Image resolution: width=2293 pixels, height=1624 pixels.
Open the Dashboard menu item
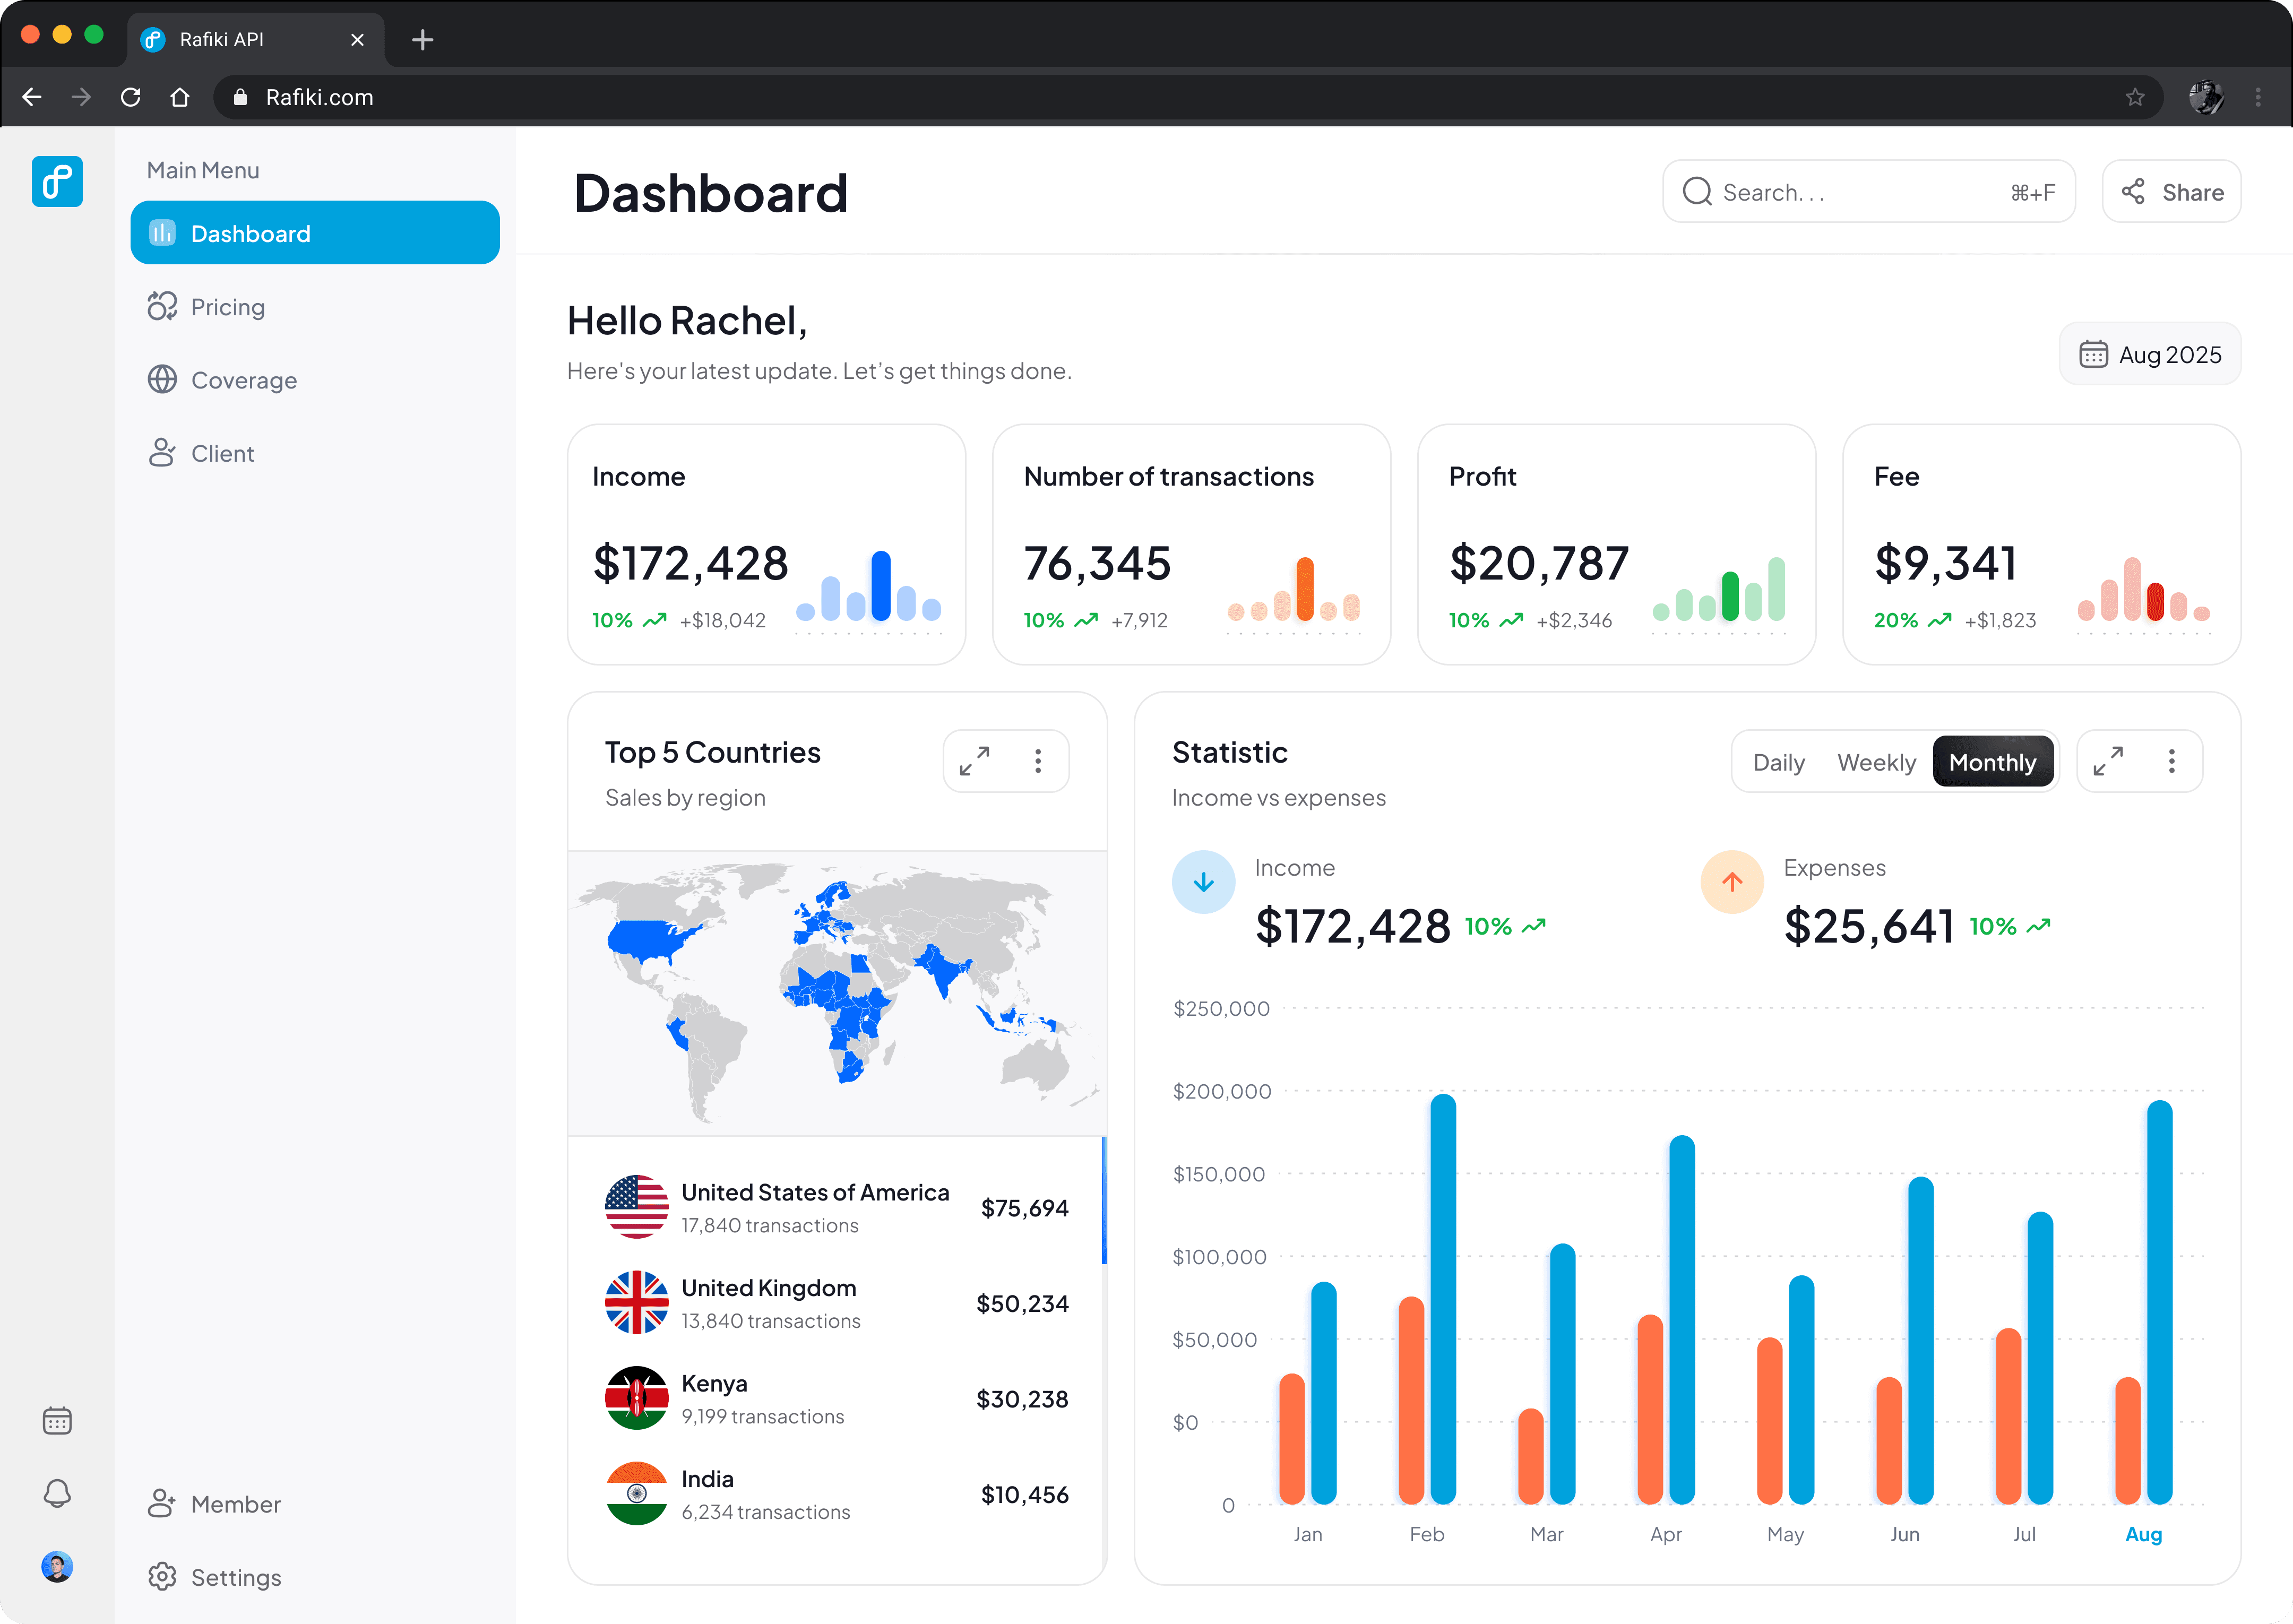pyautogui.click(x=315, y=233)
